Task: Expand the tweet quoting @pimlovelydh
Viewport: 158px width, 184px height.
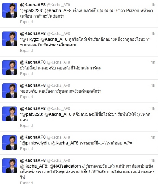Action: pyautogui.click(x=27, y=149)
